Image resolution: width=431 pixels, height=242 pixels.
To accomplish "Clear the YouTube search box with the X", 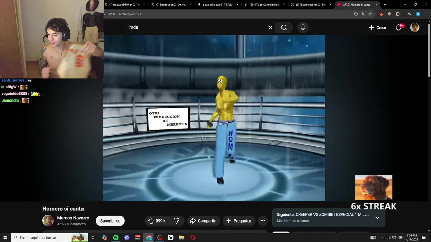I will tap(270, 27).
